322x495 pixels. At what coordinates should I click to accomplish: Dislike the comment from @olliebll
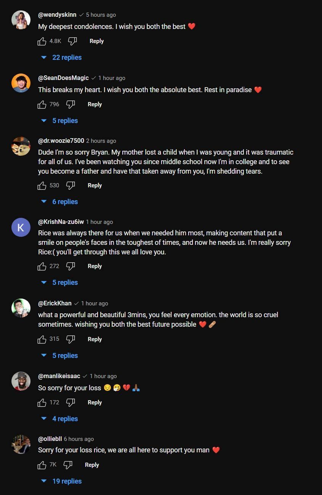pyautogui.click(x=68, y=465)
